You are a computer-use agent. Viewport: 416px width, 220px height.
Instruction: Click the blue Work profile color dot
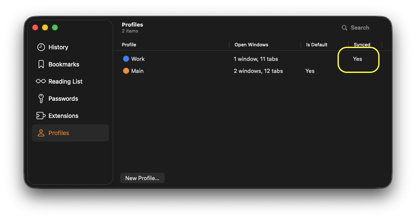click(126, 59)
